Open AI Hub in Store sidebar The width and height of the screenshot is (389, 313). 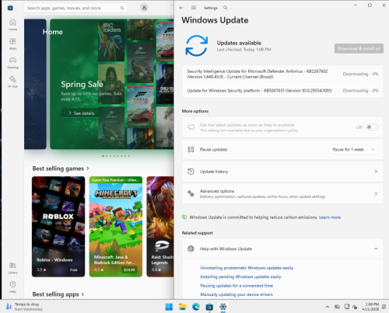[x=12, y=82]
